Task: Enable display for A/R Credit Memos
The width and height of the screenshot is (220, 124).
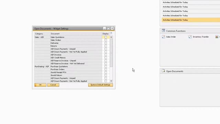Action: (106, 58)
